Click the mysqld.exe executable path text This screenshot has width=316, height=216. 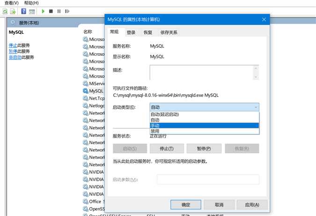pos(166,95)
